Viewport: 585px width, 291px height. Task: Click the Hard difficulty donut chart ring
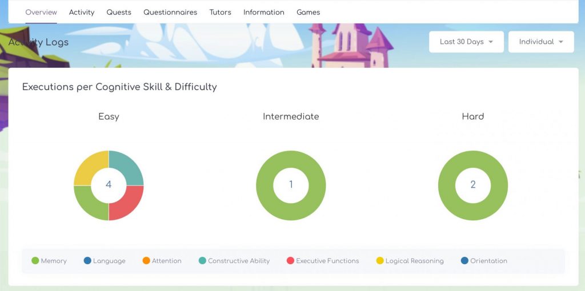473,157
